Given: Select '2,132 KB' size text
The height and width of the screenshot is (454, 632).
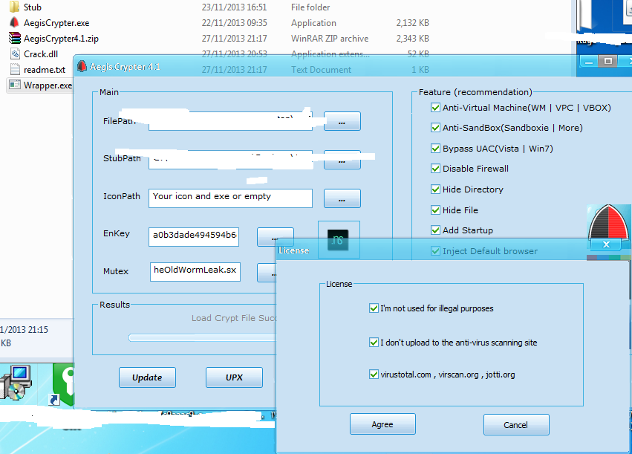Looking at the screenshot, I should 412,23.
